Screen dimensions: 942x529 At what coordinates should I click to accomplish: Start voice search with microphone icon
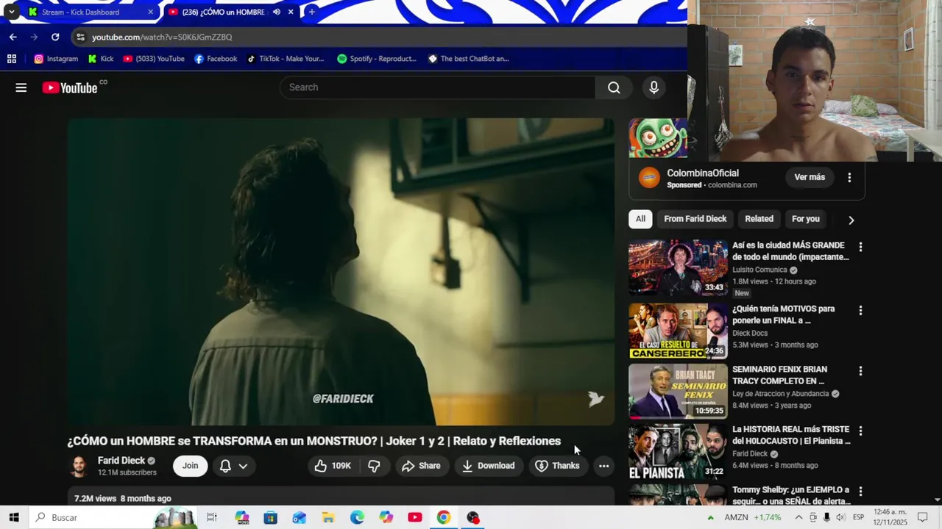click(x=654, y=87)
